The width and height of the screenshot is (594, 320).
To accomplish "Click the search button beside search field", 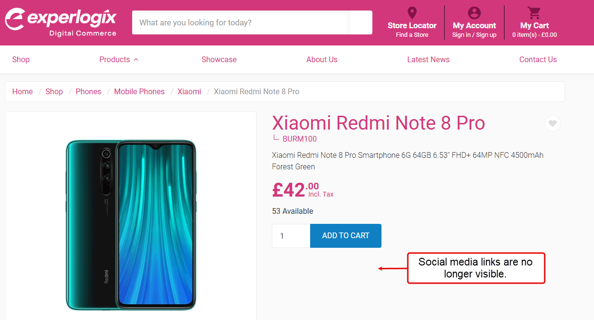I will coord(360,22).
